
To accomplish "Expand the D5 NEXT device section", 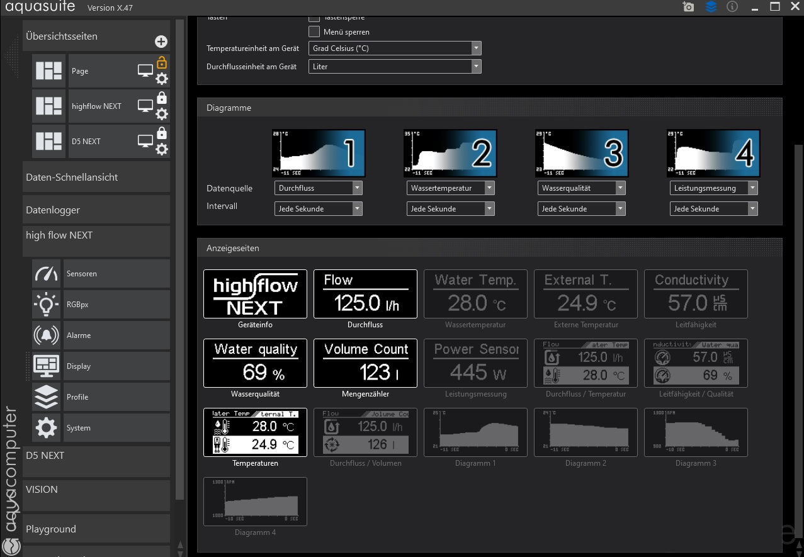I will pyautogui.click(x=96, y=461).
